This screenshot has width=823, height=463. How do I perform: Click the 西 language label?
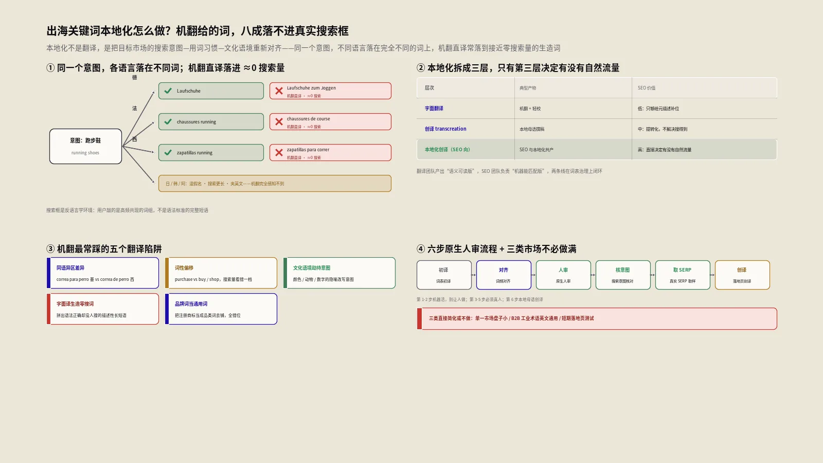pyautogui.click(x=135, y=139)
